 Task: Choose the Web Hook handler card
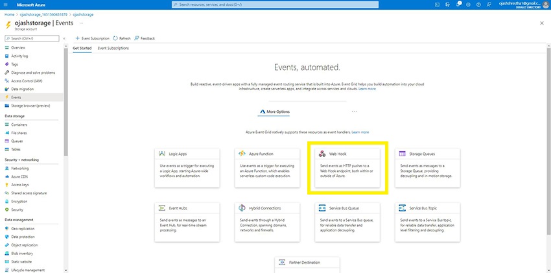click(x=347, y=167)
